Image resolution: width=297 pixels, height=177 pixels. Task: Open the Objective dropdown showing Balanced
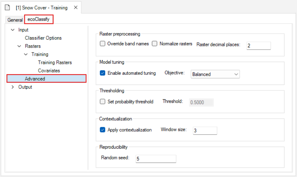[x=215, y=74]
